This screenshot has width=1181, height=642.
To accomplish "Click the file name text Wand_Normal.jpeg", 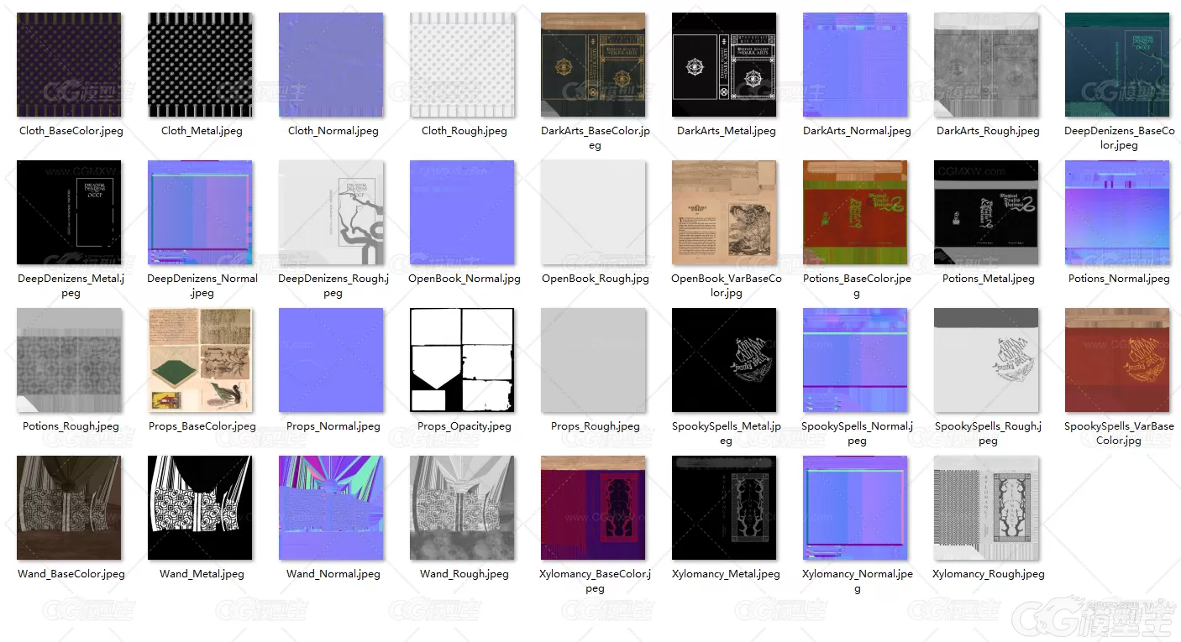I will pyautogui.click(x=333, y=574).
